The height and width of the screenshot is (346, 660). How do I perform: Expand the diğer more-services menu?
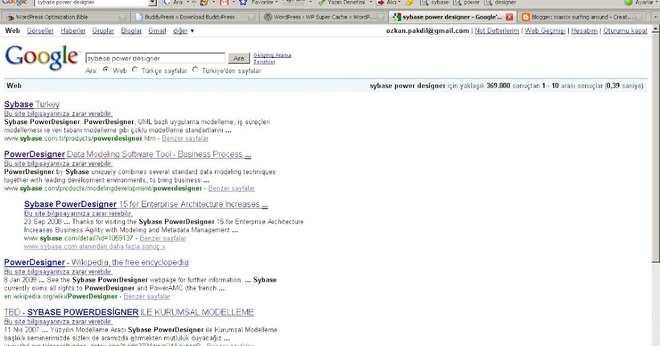(x=184, y=31)
